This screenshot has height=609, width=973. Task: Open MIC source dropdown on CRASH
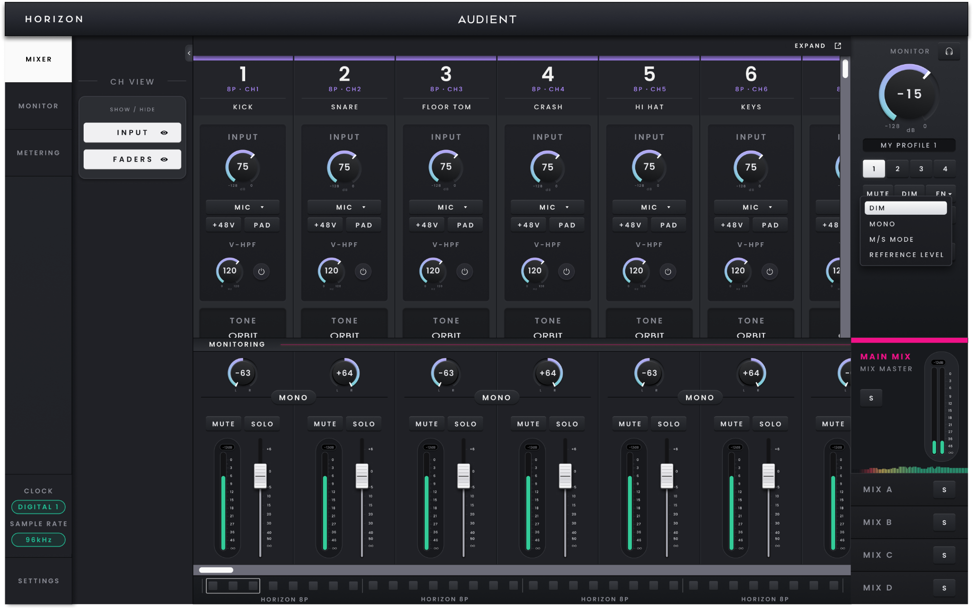(547, 207)
